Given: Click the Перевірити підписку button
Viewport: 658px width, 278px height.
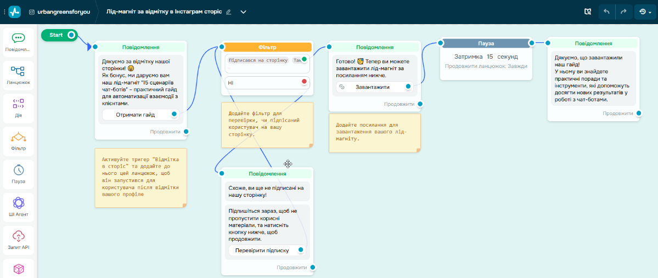Looking at the screenshot, I should (x=262, y=251).
